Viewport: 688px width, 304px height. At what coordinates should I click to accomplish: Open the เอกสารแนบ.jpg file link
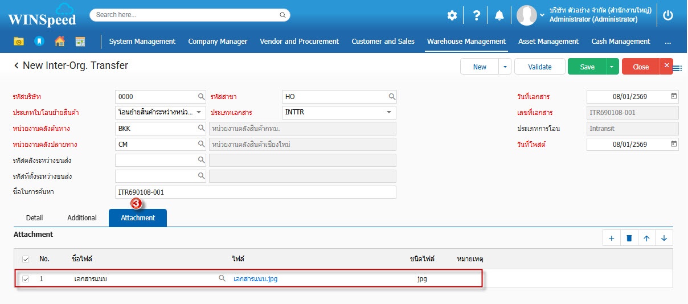coord(255,279)
